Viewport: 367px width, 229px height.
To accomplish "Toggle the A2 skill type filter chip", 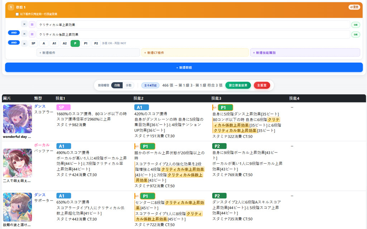I will pyautogui.click(x=65, y=43).
